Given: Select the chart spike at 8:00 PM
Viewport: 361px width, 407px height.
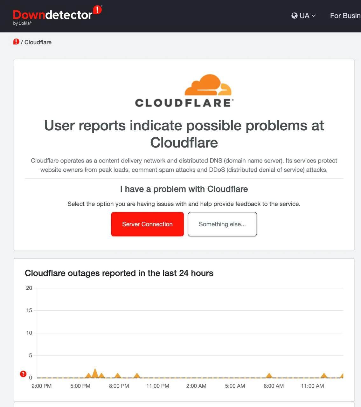Looking at the screenshot, I should pyautogui.click(x=118, y=376).
